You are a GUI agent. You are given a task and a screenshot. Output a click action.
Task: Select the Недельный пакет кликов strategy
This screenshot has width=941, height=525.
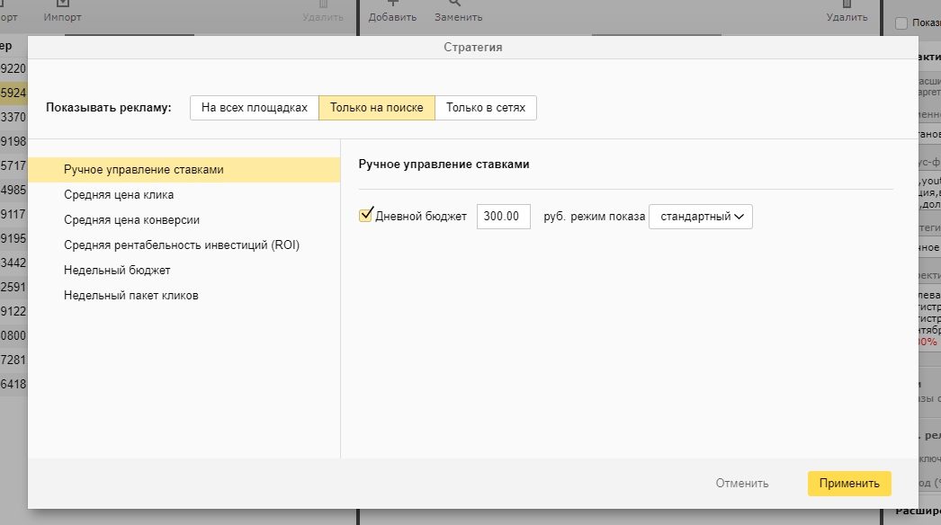(x=131, y=295)
